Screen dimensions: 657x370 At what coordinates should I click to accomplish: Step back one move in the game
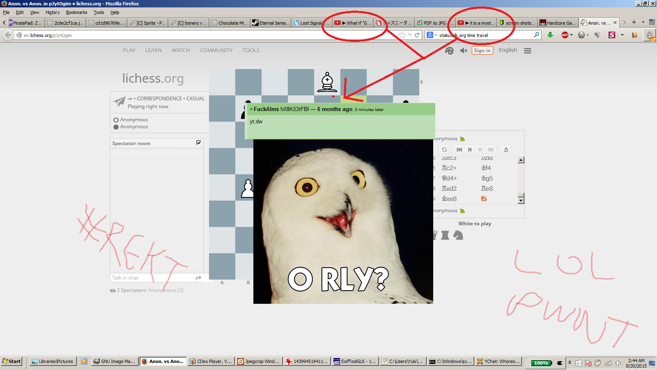pyautogui.click(x=470, y=149)
